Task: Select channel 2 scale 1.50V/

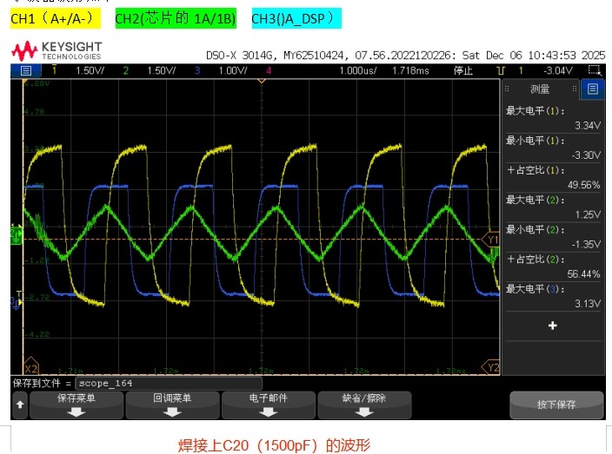Action: [161, 71]
